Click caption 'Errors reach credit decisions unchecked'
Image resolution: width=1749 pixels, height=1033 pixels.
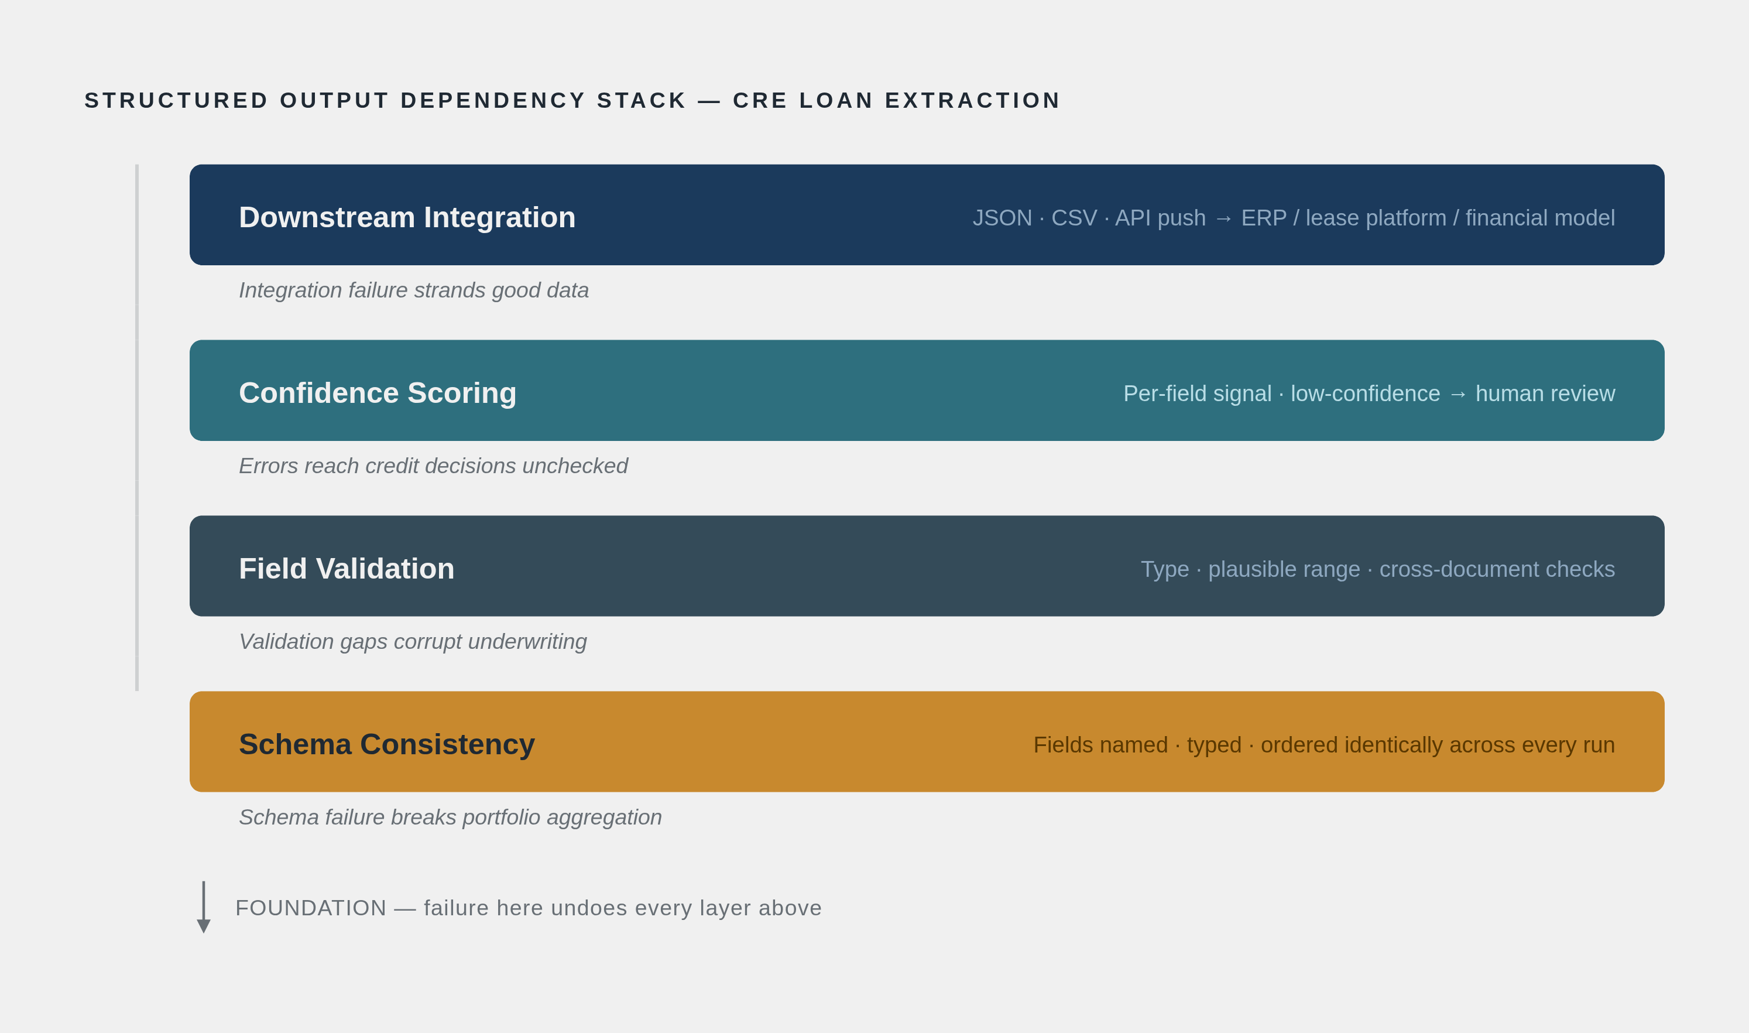[433, 466]
